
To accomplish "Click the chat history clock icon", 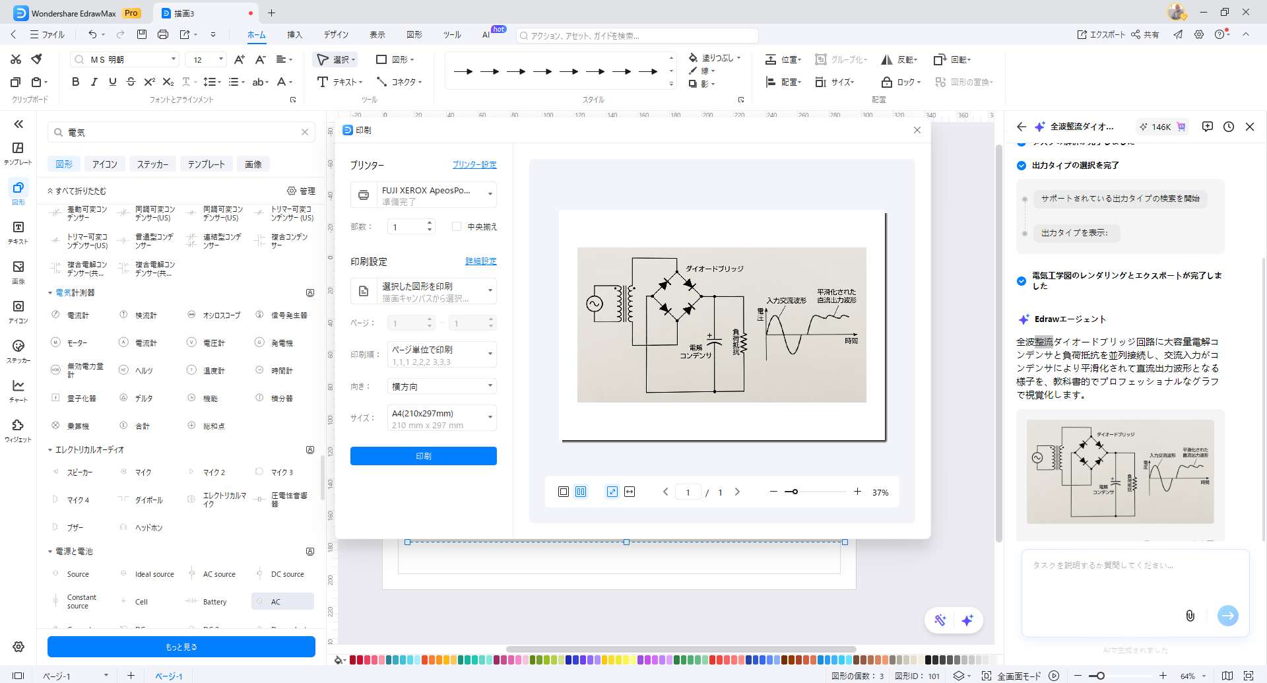I will click(x=1228, y=127).
